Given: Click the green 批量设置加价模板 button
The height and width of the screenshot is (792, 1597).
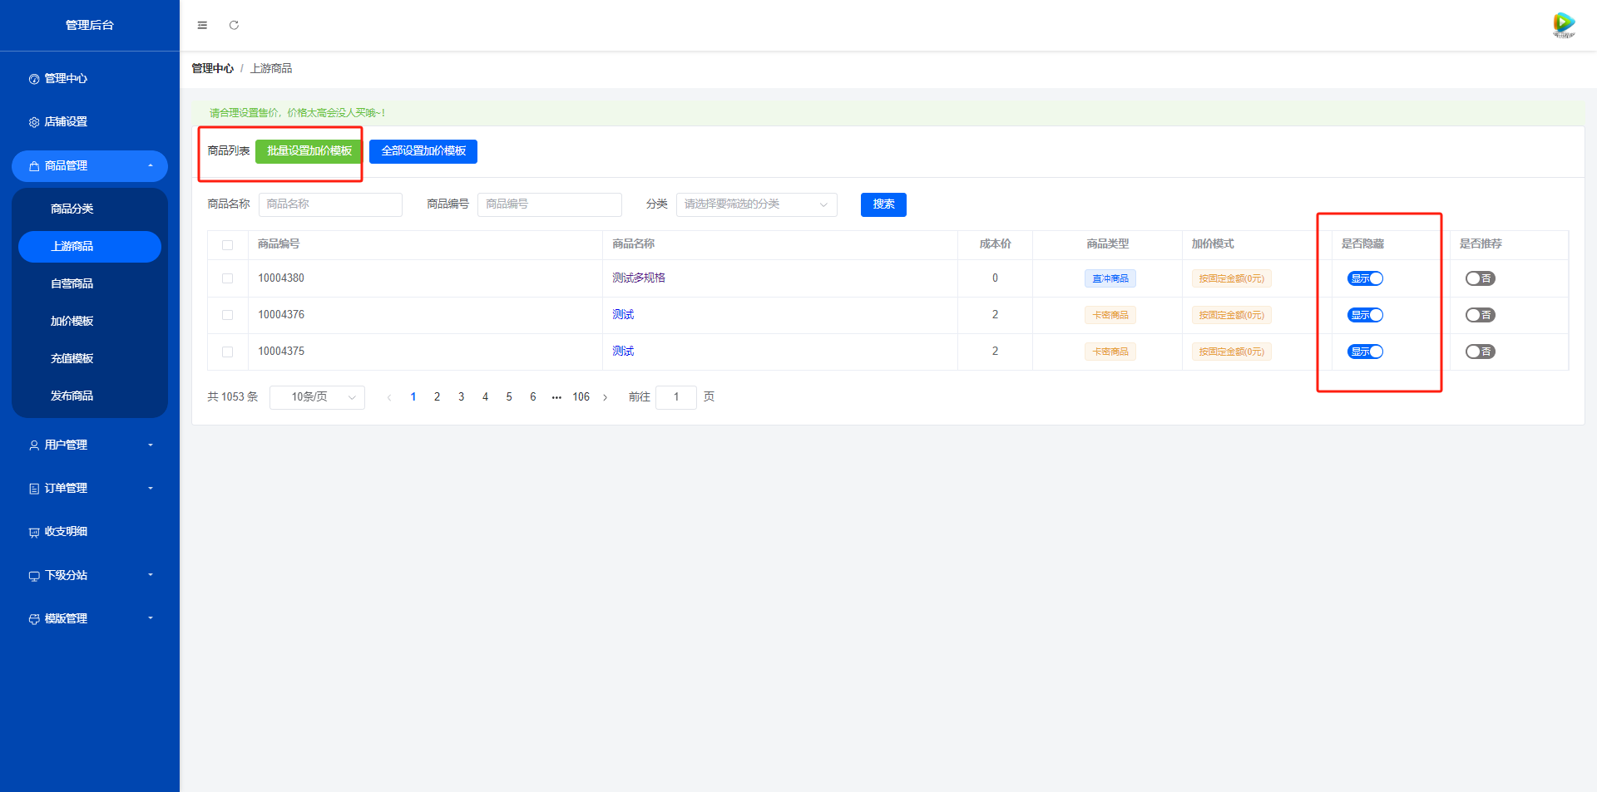Looking at the screenshot, I should point(309,151).
